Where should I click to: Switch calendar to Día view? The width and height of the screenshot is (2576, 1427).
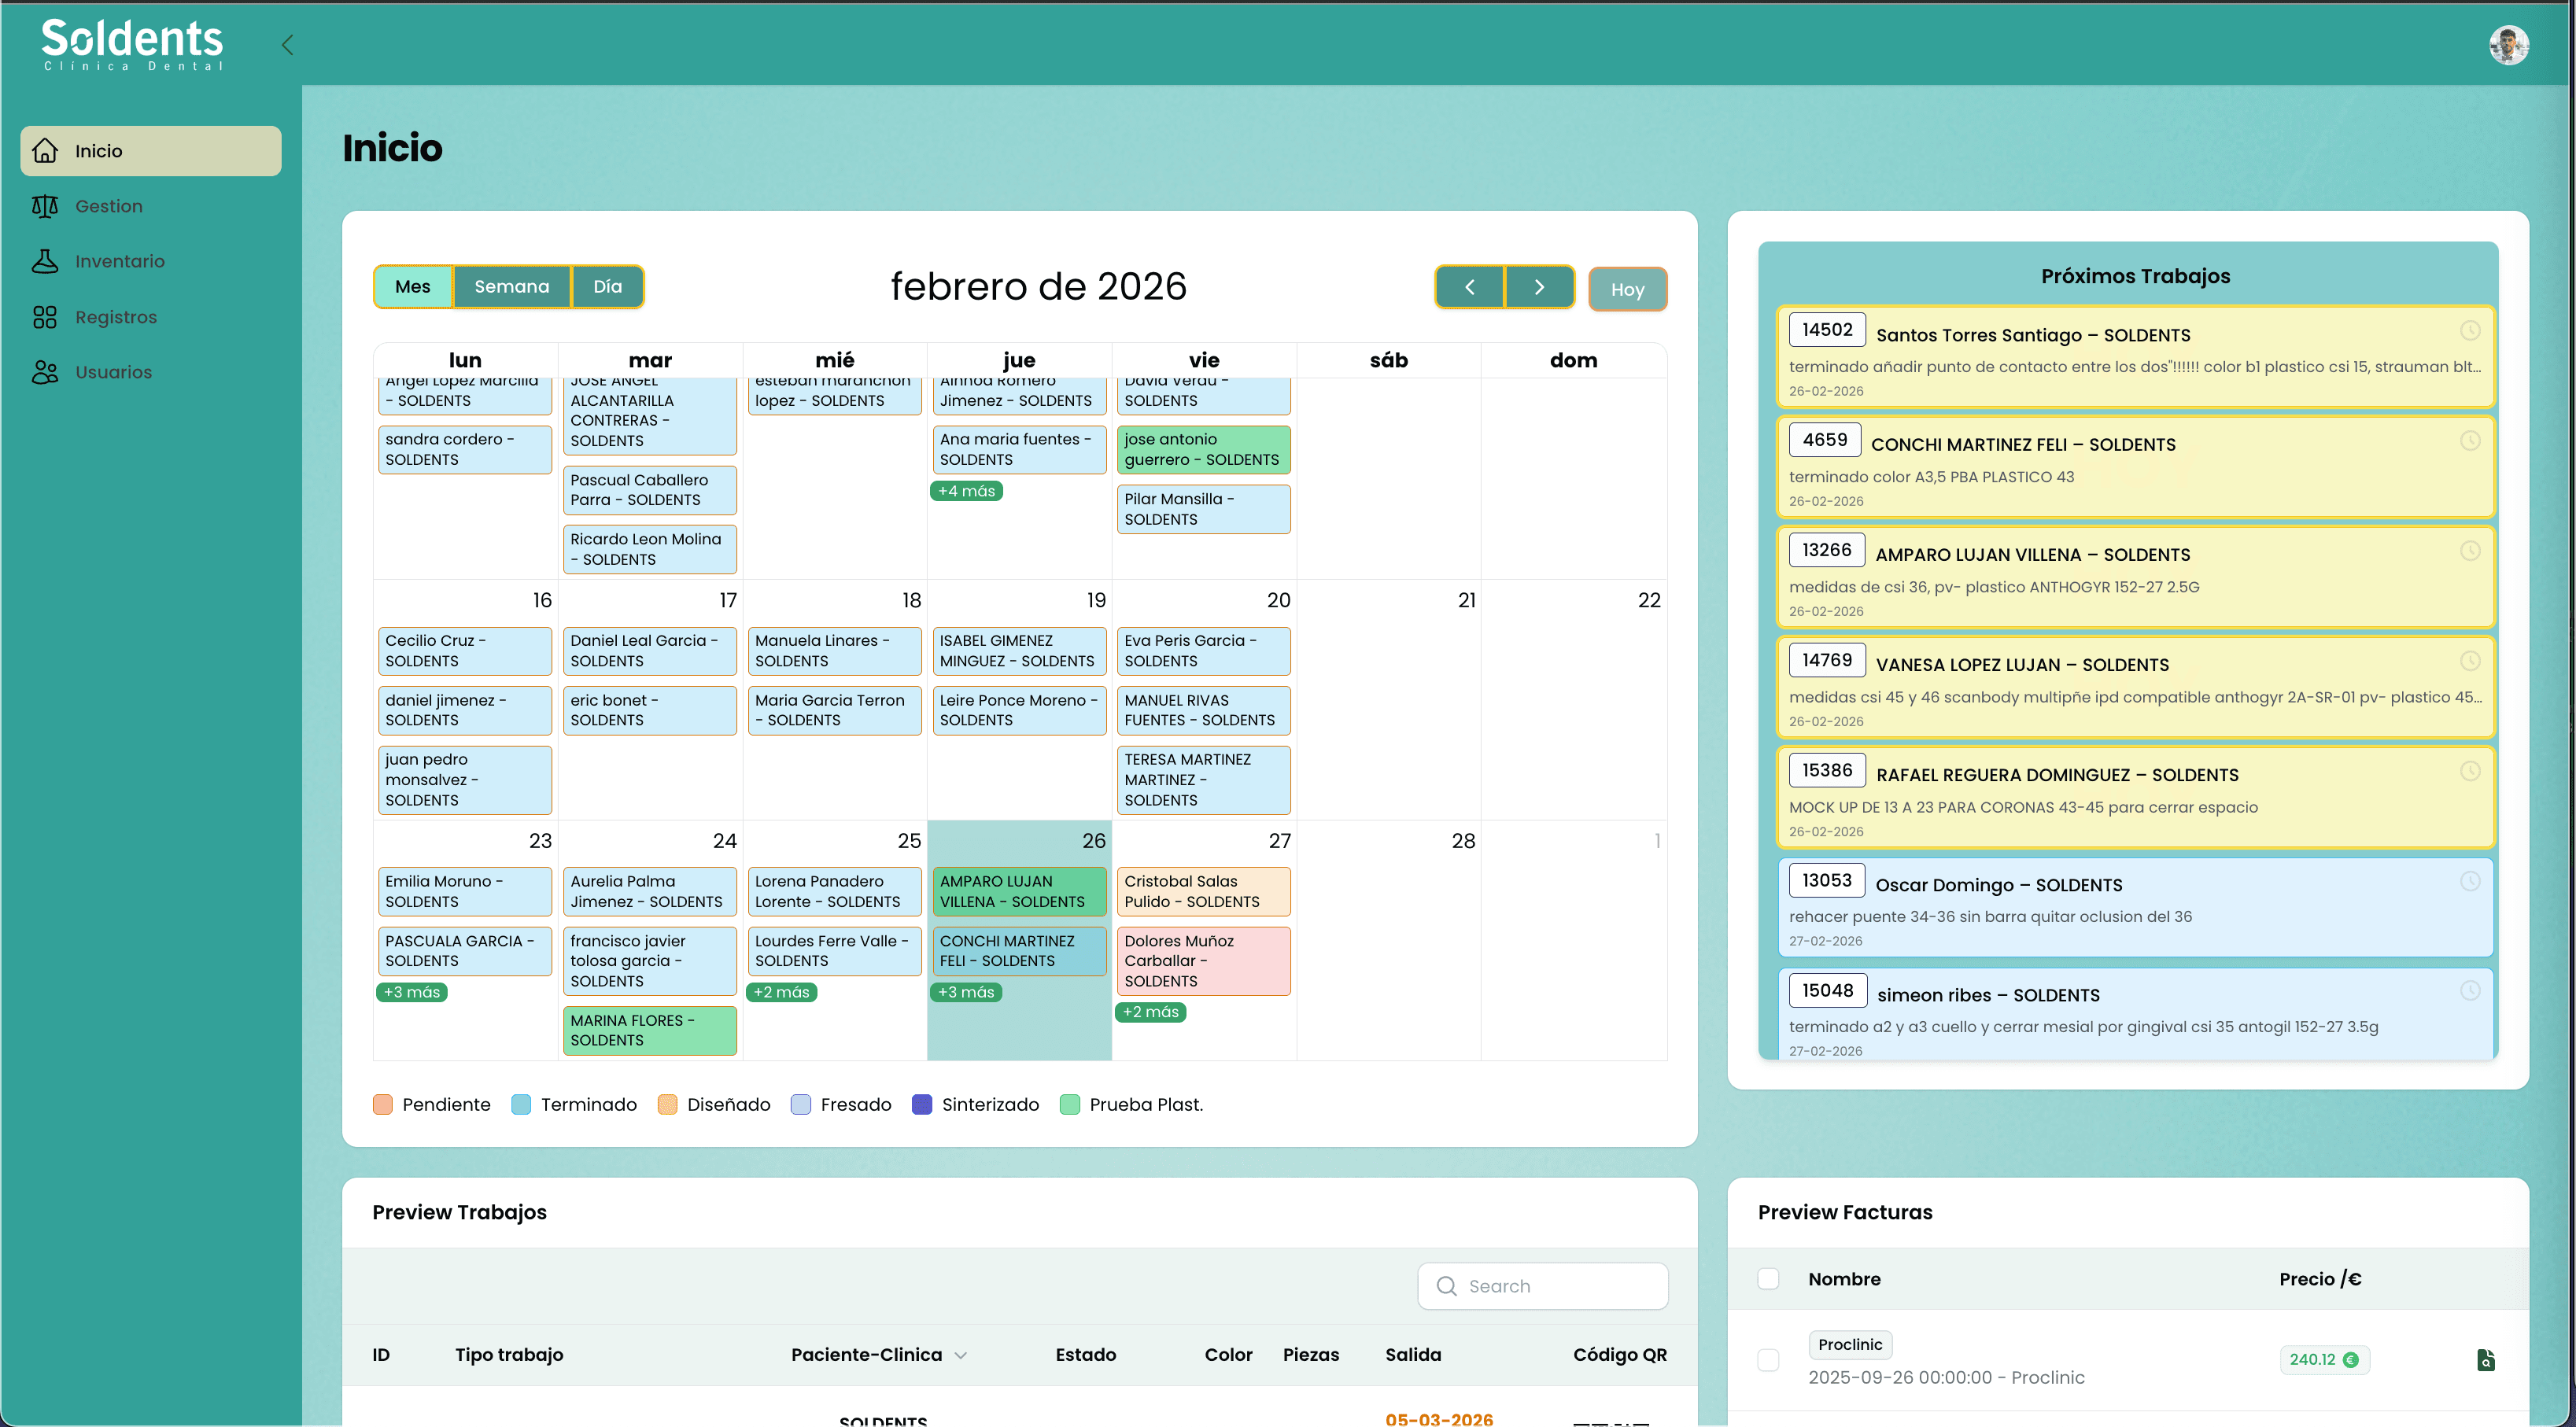[607, 287]
